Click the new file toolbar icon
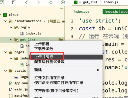 (x=2, y=2)
